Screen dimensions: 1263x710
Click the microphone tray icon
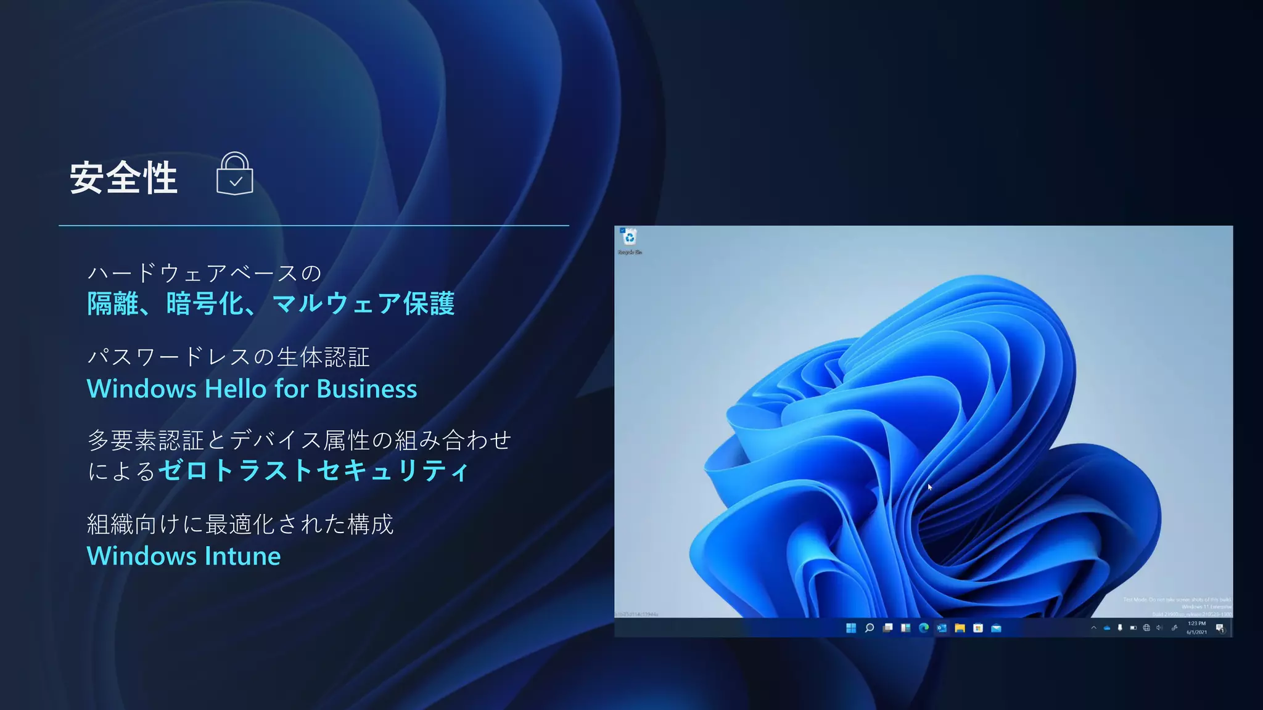(1120, 628)
